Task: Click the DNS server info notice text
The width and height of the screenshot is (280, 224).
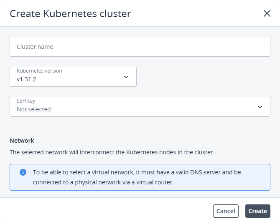Action: tap(137, 177)
